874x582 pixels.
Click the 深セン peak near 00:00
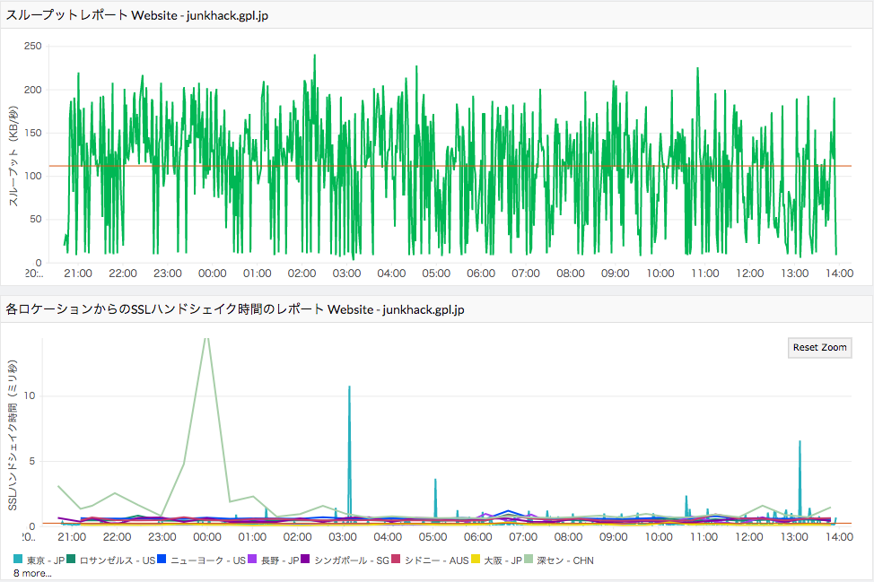click(x=206, y=343)
